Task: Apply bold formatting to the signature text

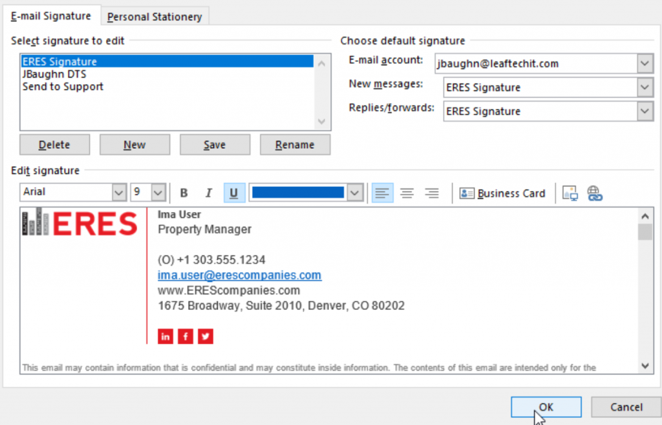Action: (184, 192)
